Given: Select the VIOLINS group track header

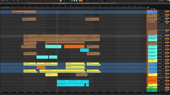Looking at the screenshot, I should (153, 60).
